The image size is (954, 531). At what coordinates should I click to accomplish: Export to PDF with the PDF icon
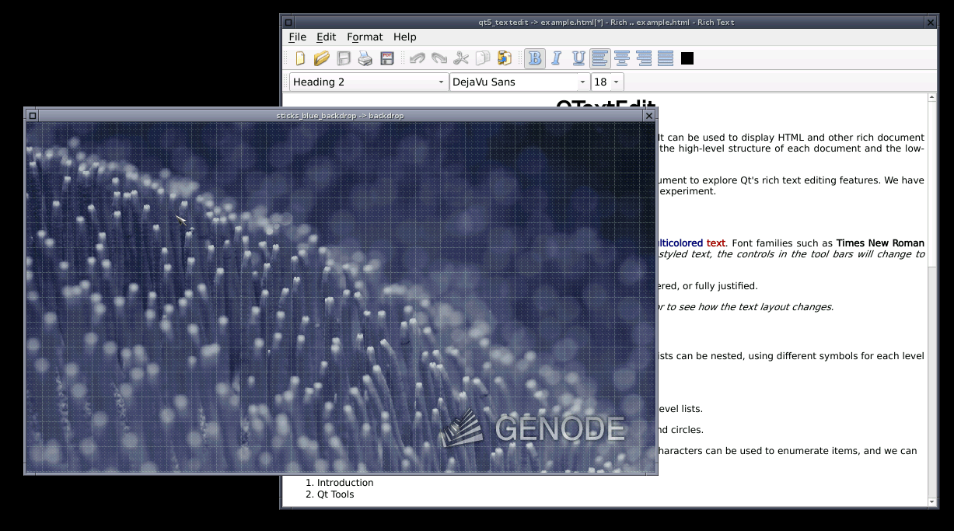[x=387, y=58]
